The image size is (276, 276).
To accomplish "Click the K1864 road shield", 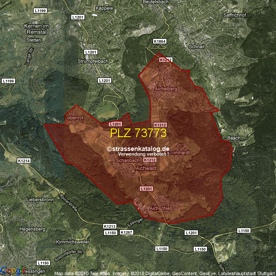I will 160,41.
